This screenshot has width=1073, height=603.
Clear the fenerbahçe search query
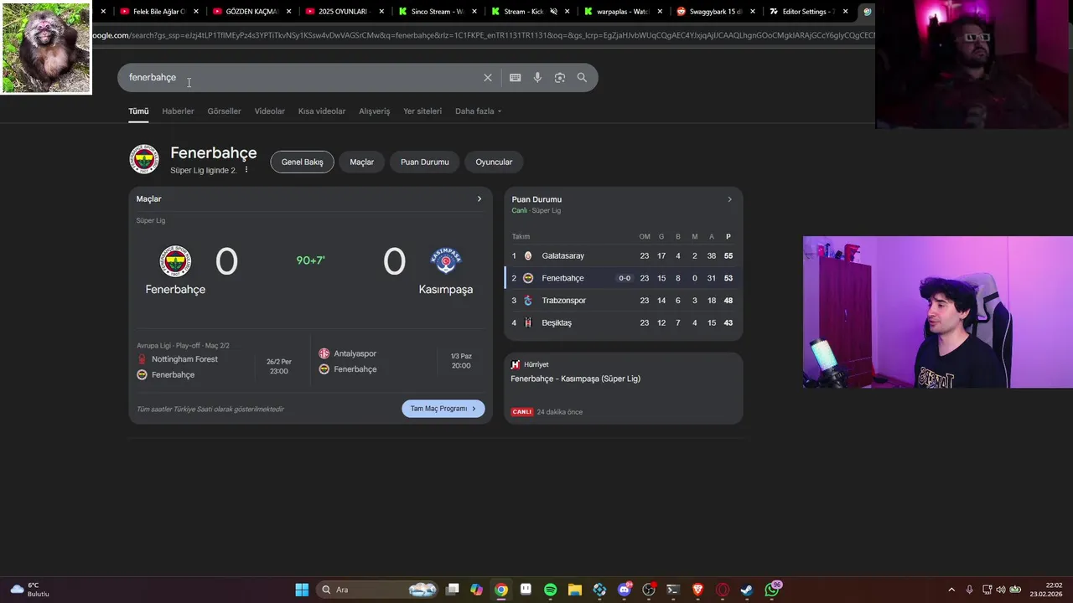pyautogui.click(x=488, y=78)
